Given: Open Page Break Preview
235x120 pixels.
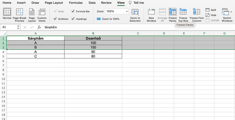Looking at the screenshot, I should click(19, 15).
